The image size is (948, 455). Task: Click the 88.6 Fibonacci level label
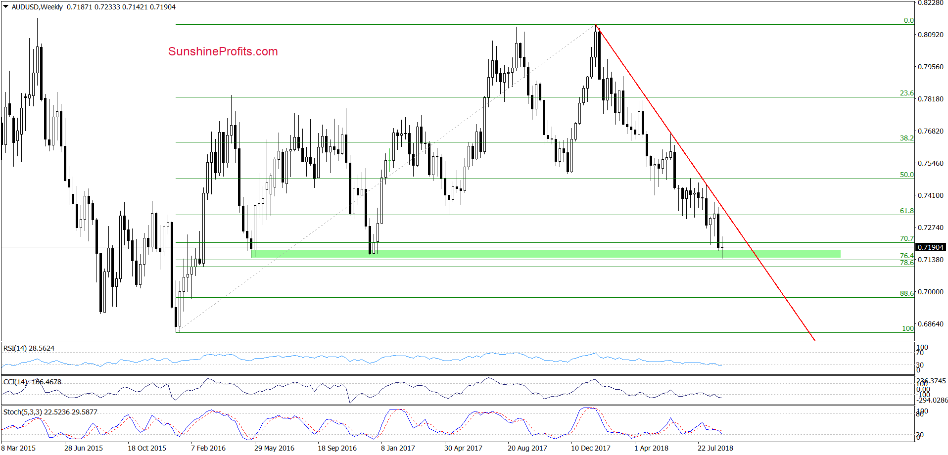(906, 293)
